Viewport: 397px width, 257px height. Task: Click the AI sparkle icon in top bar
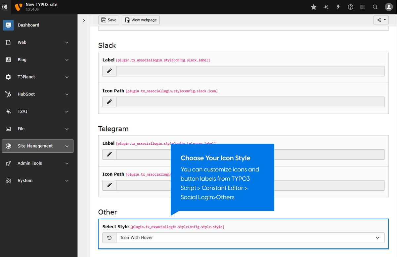326,7
